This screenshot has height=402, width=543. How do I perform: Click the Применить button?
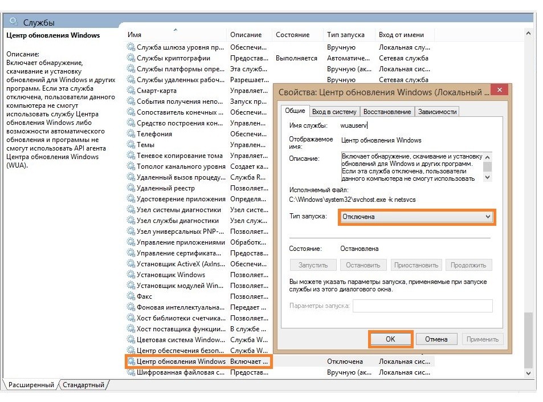click(x=482, y=339)
